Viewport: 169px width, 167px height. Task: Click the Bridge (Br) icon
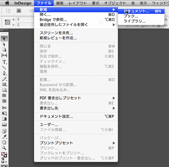pyautogui.click(x=19, y=11)
